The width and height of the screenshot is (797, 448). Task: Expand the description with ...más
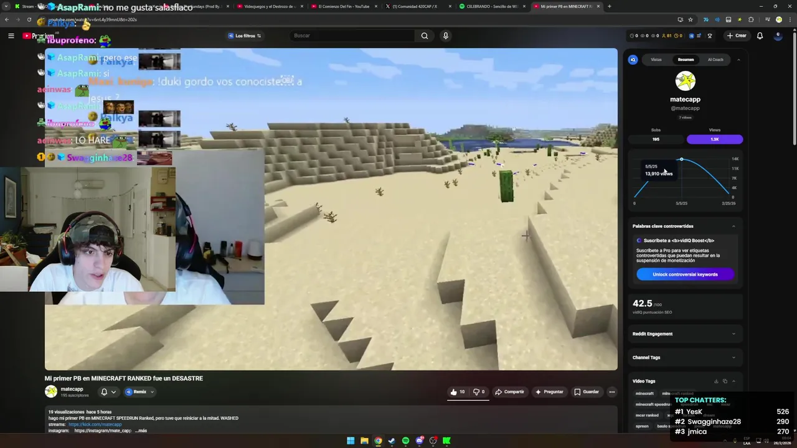[x=141, y=431]
